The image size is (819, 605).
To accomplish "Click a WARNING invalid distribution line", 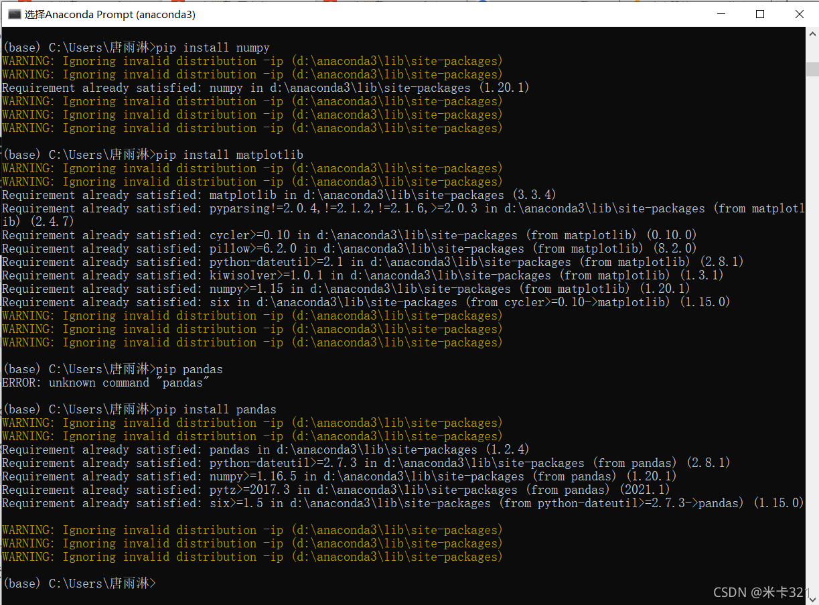I will coord(251,60).
